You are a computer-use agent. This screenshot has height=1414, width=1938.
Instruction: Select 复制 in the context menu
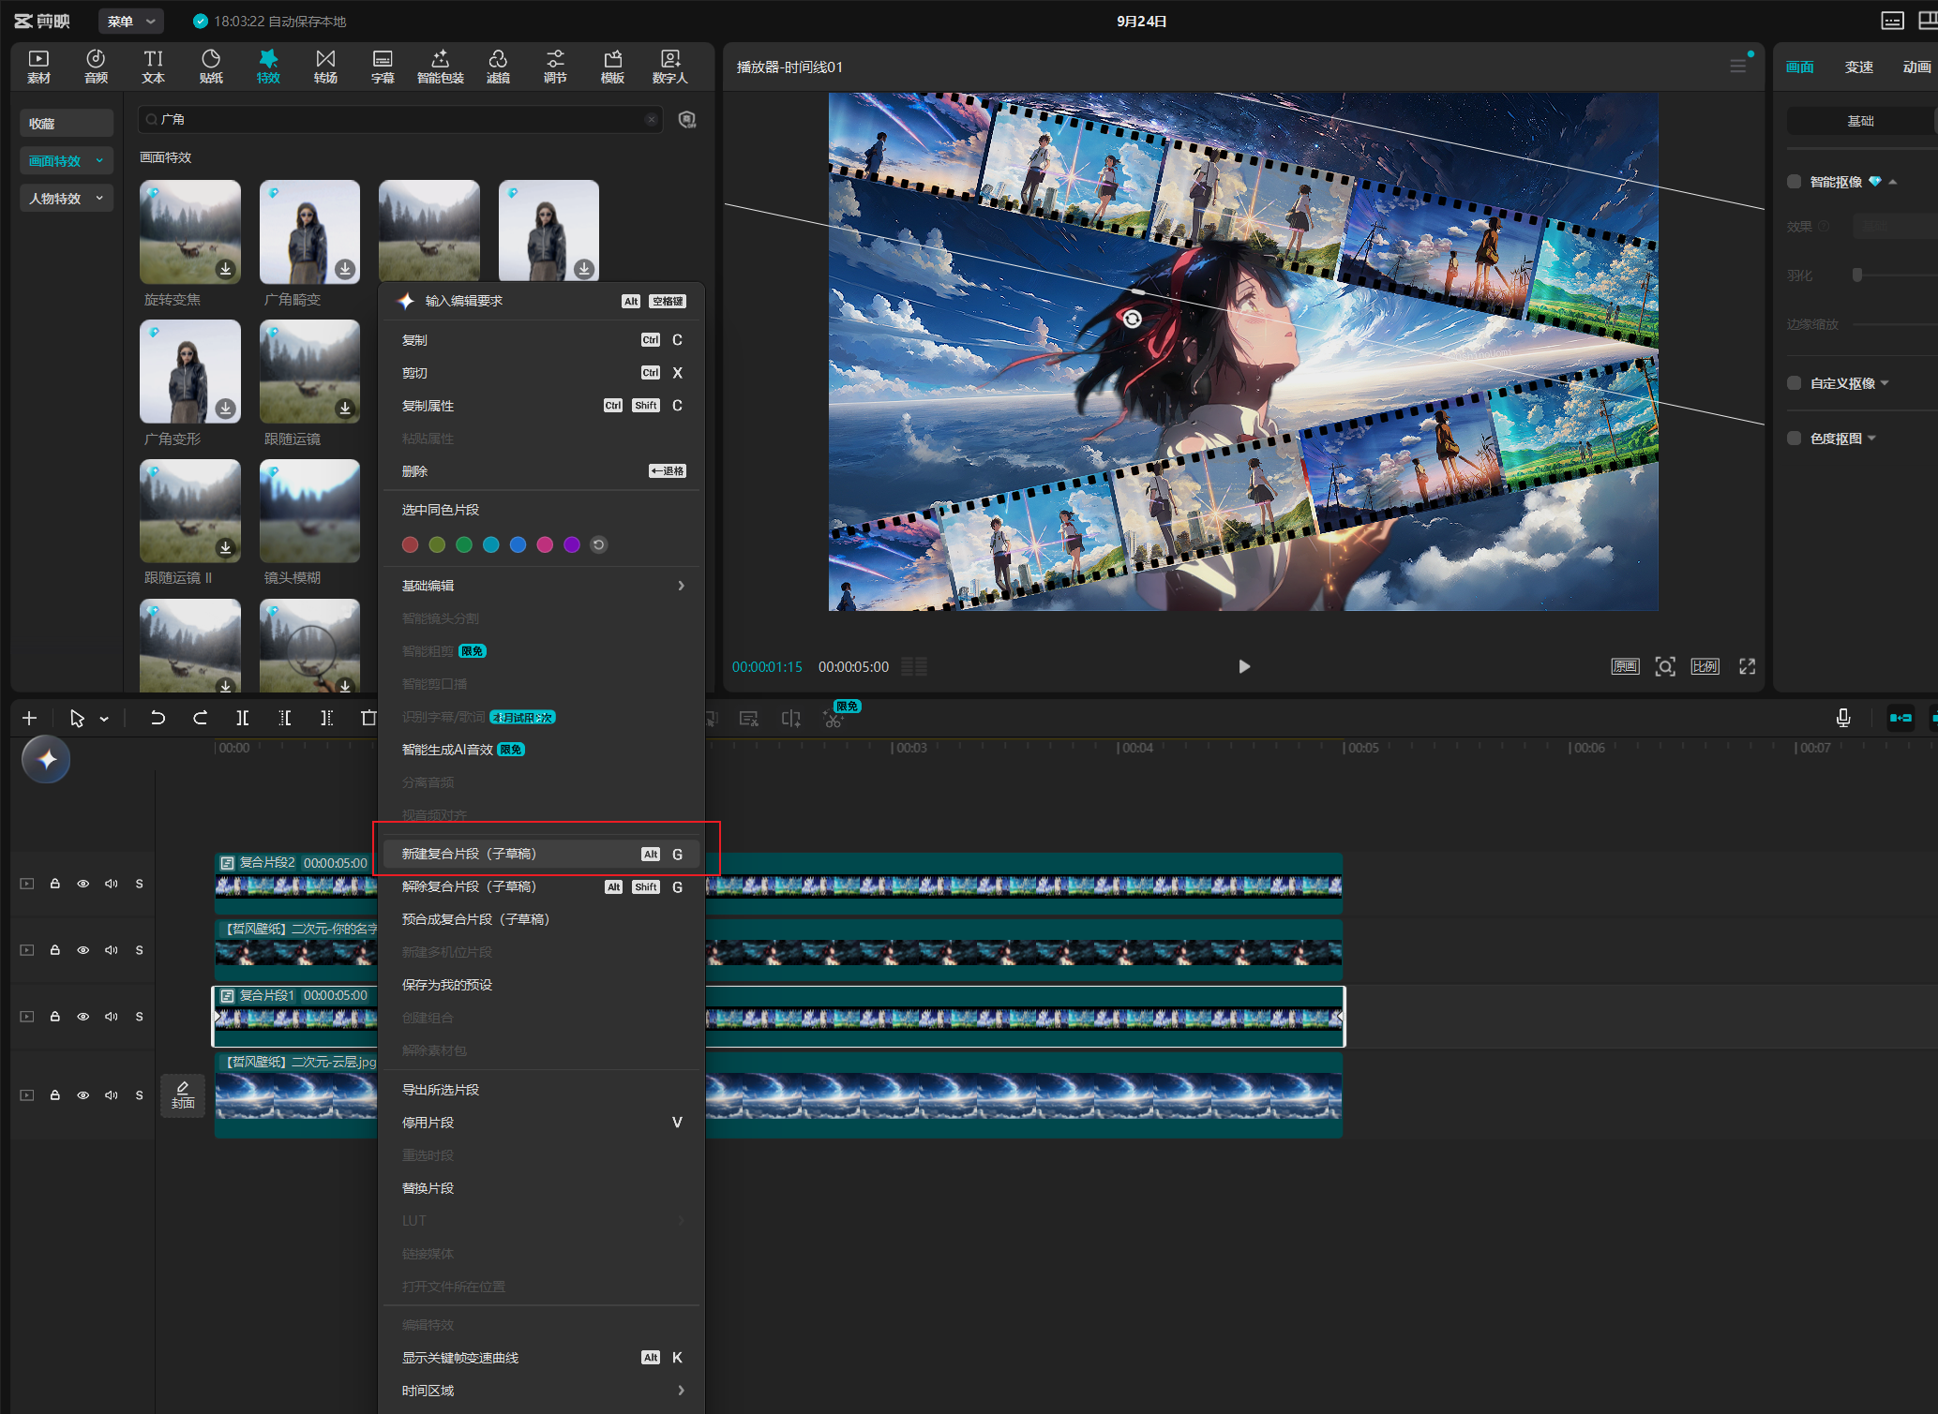542,340
